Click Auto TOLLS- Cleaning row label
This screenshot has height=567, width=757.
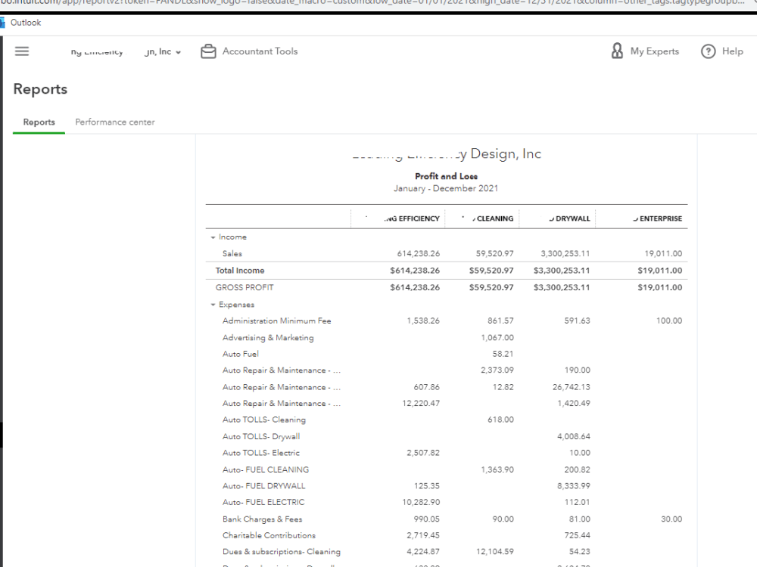(x=264, y=420)
